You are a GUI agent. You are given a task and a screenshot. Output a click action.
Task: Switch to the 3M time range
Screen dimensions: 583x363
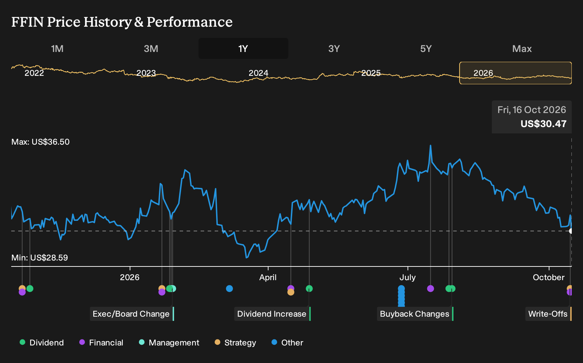(x=151, y=48)
